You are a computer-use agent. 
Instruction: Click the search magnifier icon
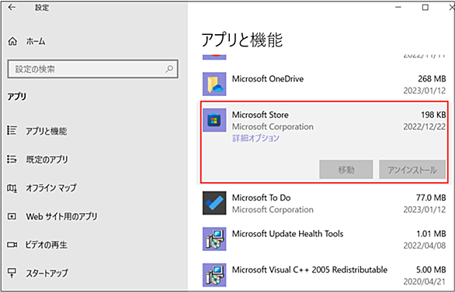tap(169, 69)
